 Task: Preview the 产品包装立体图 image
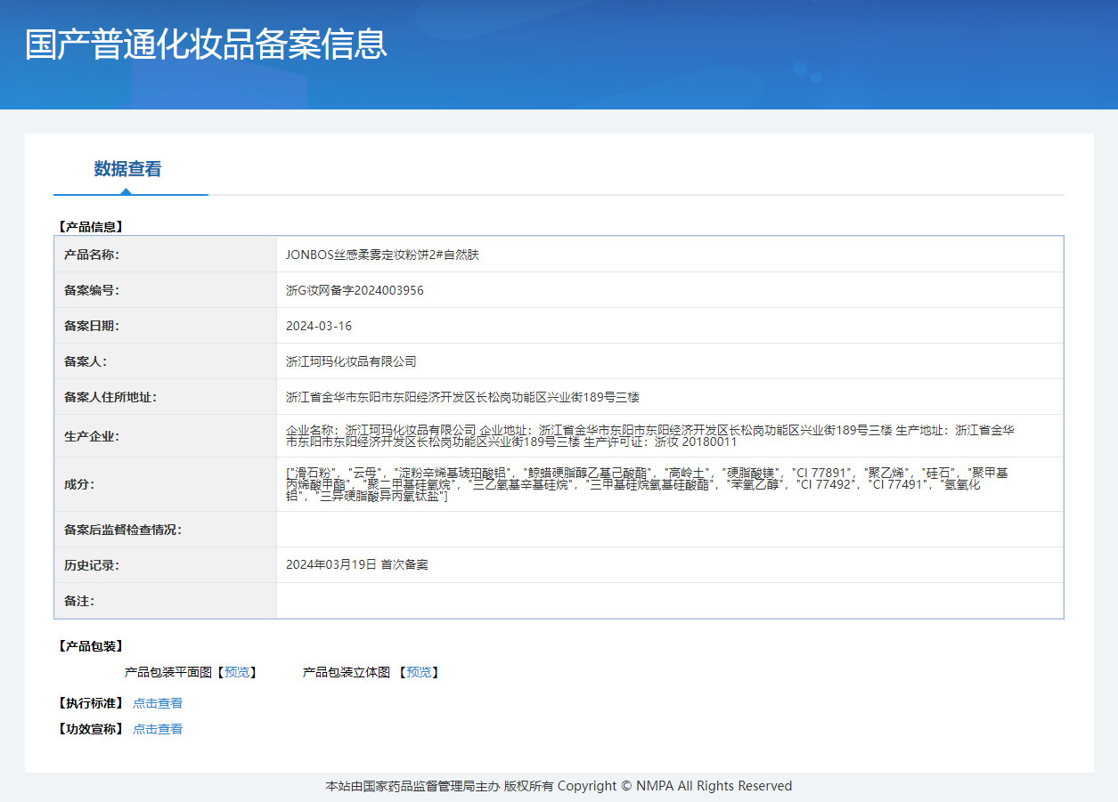pos(419,672)
